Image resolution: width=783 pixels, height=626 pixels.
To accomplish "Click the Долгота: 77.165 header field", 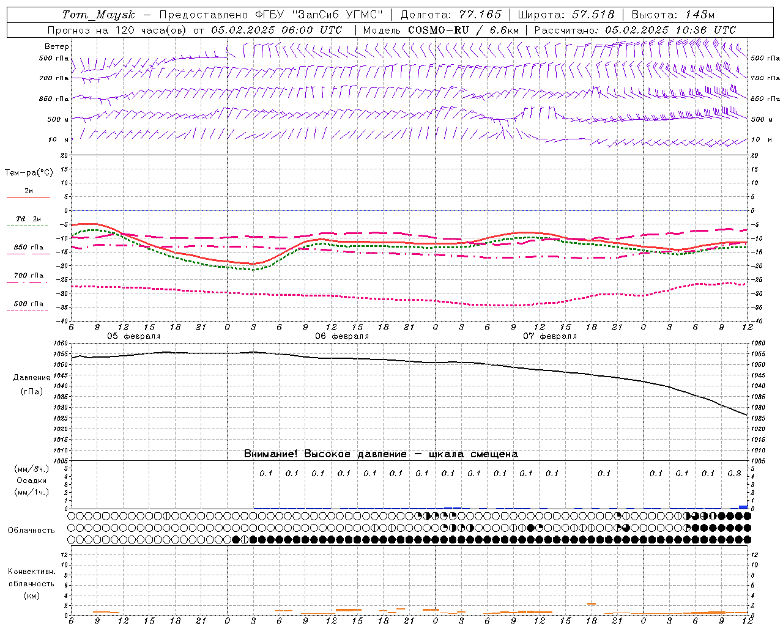I will [x=450, y=15].
